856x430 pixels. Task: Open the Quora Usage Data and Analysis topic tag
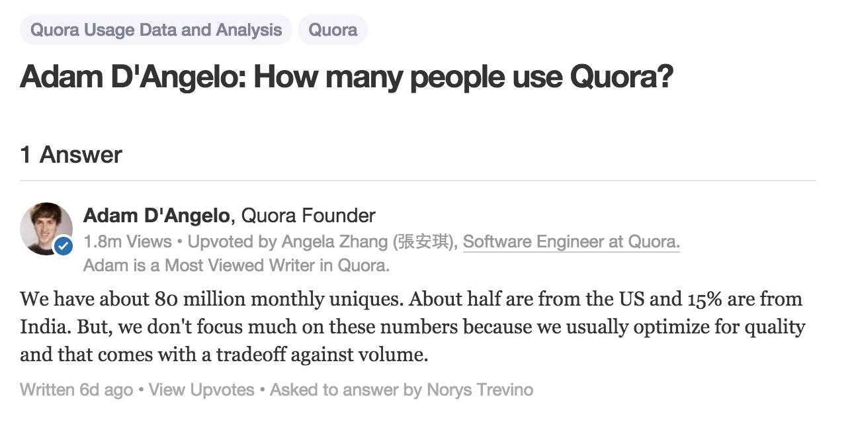(156, 30)
